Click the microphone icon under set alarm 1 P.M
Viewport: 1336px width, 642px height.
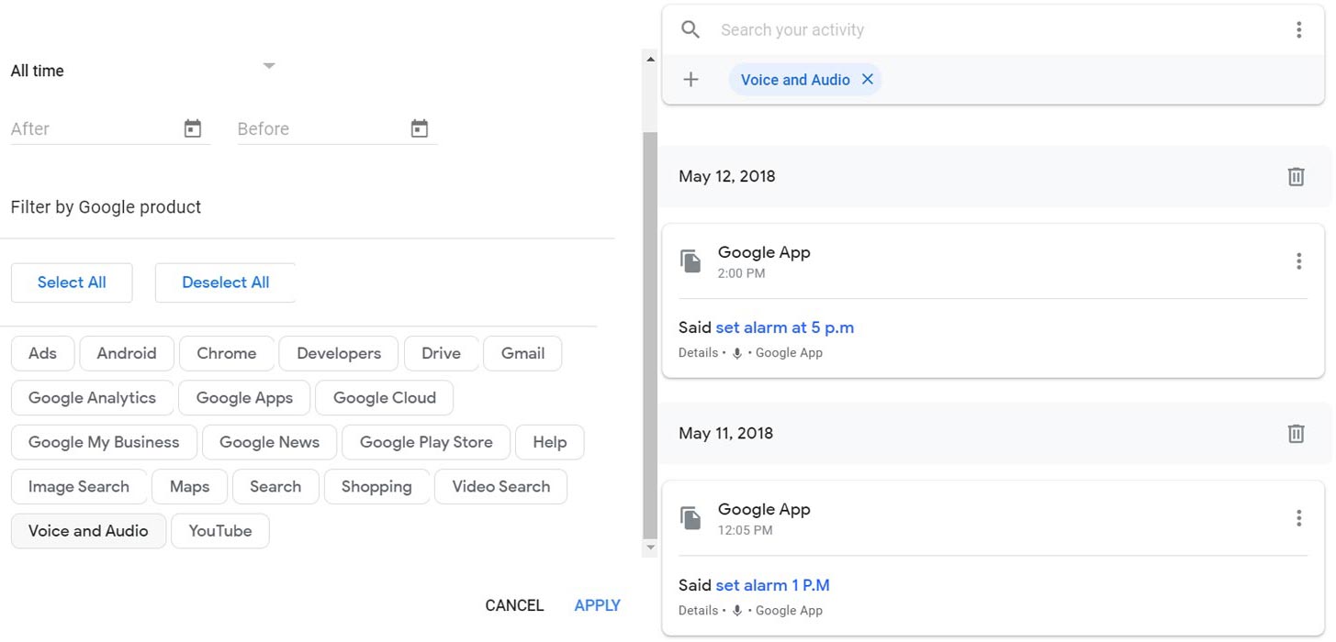pyautogui.click(x=736, y=611)
